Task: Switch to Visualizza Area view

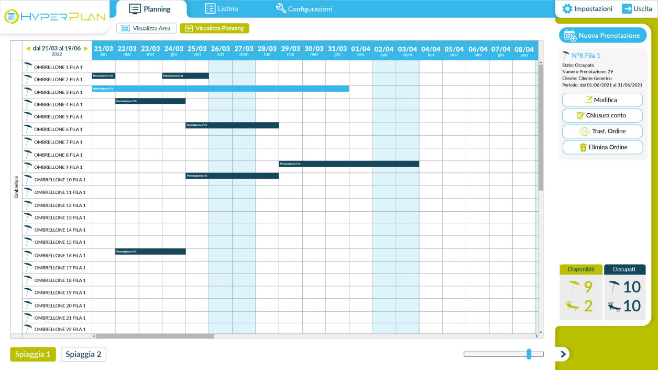Action: click(146, 28)
